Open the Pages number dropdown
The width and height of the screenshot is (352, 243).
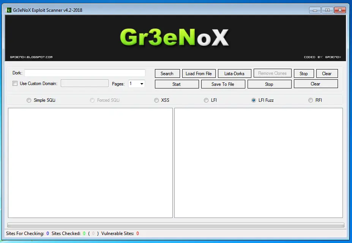coord(142,84)
